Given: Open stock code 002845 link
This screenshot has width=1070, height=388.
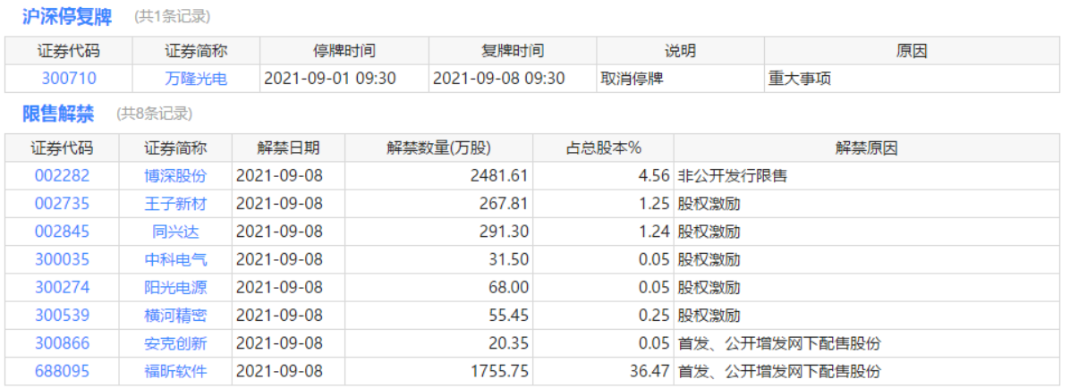Looking at the screenshot, I should click(62, 232).
